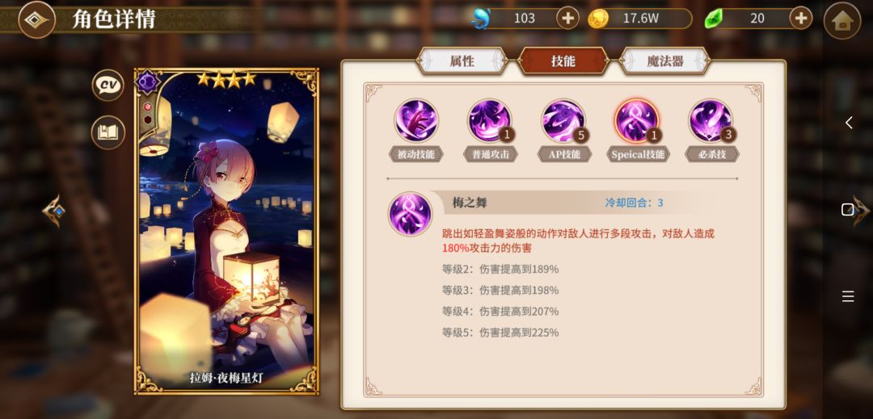
Task: Select the 必杀技 ultimate skill icon
Action: pos(711,120)
